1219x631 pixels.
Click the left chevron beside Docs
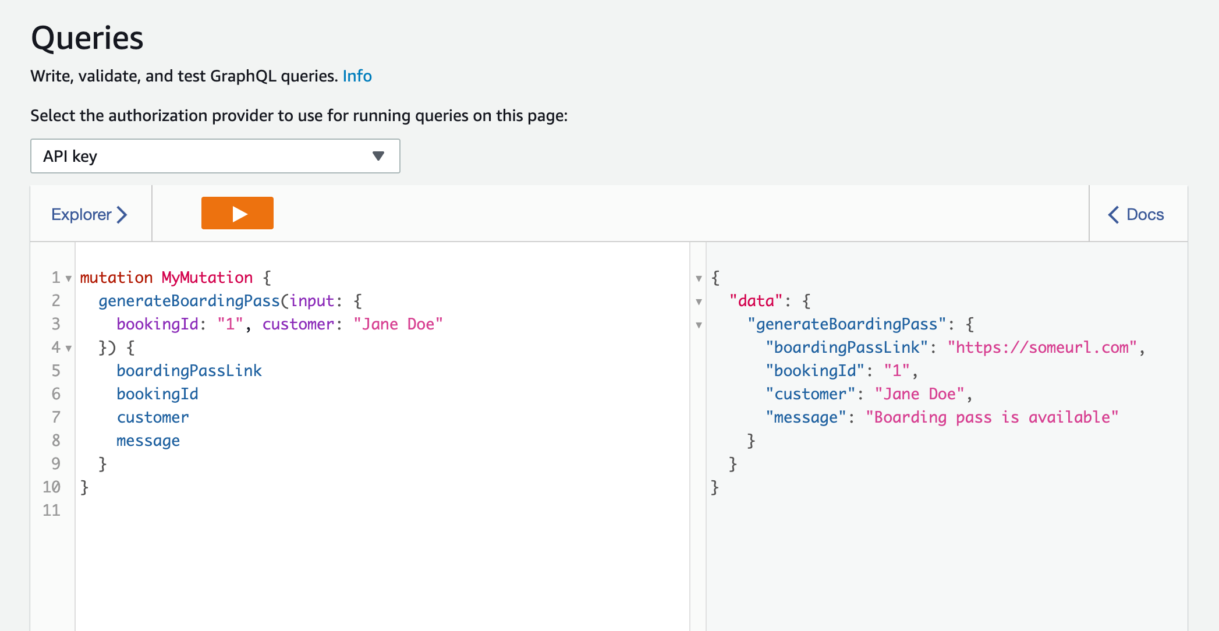point(1113,215)
